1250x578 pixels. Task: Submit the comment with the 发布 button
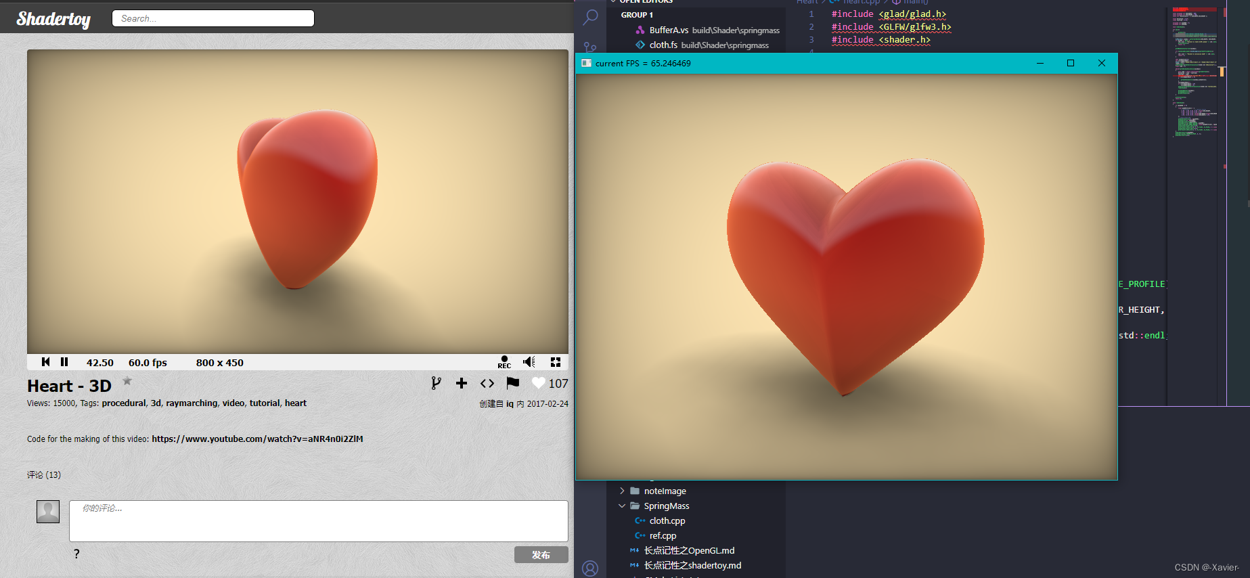(541, 555)
